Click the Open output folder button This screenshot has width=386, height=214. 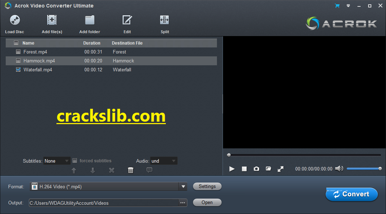tap(207, 203)
